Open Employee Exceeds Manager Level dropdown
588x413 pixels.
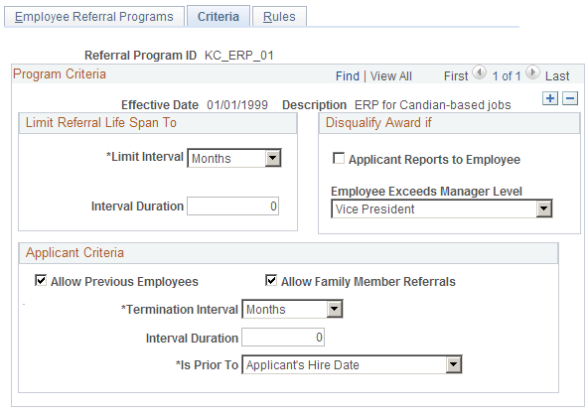tap(442, 208)
